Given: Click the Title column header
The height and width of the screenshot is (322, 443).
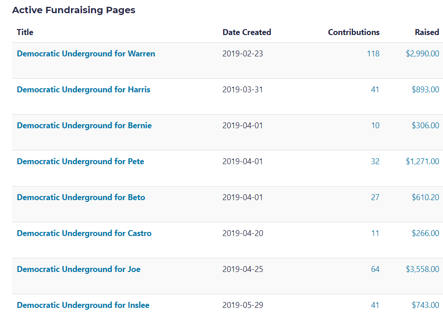Looking at the screenshot, I should [25, 32].
